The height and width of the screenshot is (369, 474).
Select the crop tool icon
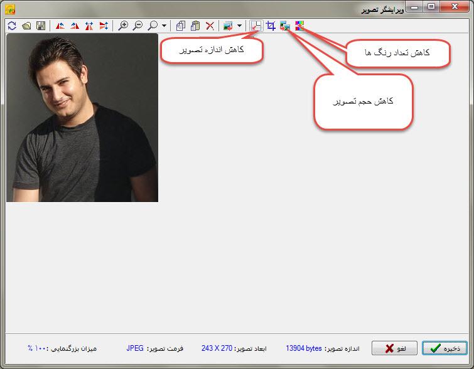click(x=271, y=26)
